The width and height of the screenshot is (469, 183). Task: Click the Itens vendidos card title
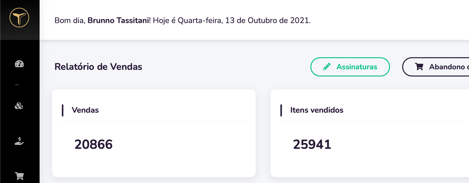(317, 110)
